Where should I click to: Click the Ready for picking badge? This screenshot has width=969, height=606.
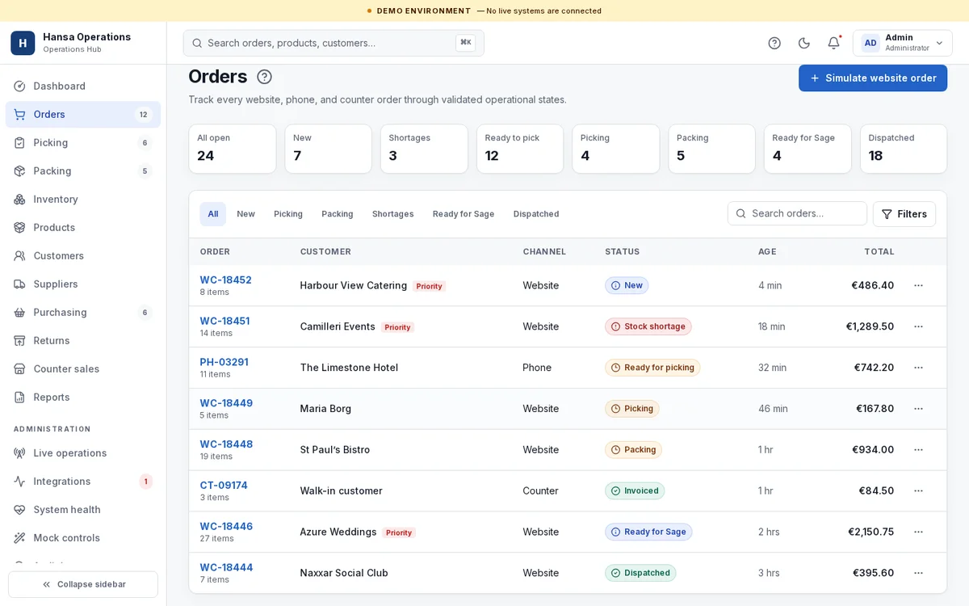(x=652, y=368)
